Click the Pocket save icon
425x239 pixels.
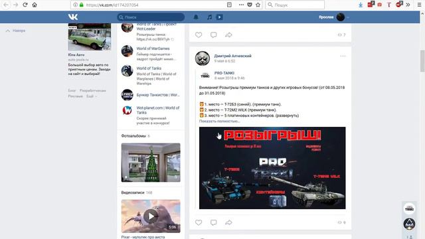tap(250, 5)
